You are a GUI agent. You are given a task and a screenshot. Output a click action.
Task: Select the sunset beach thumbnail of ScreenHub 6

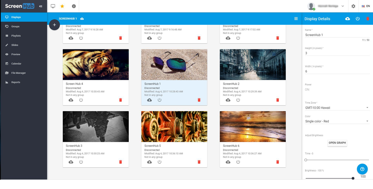coord(253,127)
